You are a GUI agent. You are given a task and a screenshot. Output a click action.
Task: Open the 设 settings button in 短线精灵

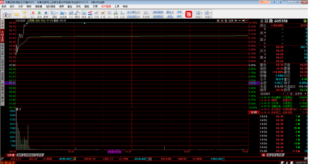tap(291, 94)
